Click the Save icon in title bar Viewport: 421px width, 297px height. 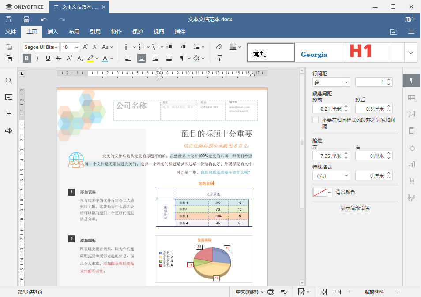(x=8, y=19)
